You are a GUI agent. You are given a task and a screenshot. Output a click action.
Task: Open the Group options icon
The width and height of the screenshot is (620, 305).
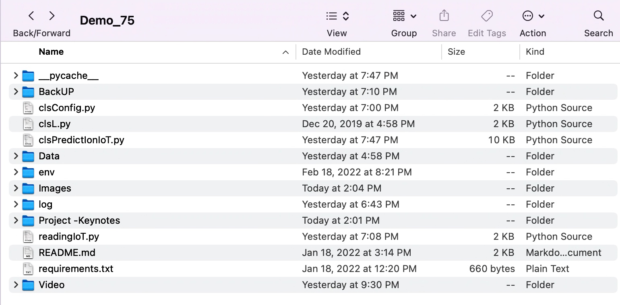(404, 16)
